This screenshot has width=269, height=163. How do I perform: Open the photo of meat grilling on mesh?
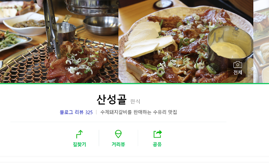pos(59,41)
